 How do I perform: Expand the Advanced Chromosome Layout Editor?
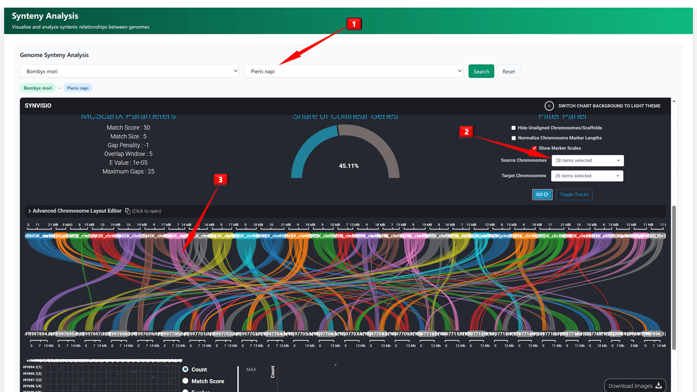coord(29,211)
